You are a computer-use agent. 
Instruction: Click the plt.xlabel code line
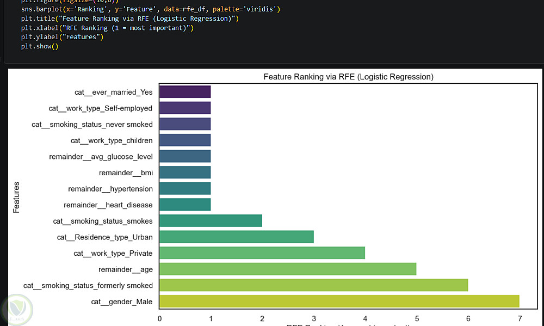[107, 28]
